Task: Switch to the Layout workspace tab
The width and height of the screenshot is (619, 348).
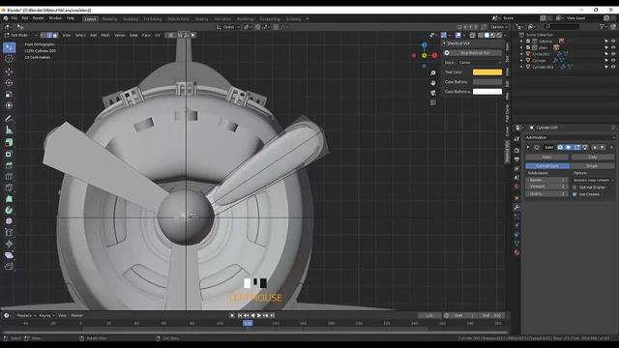Action: pos(90,19)
